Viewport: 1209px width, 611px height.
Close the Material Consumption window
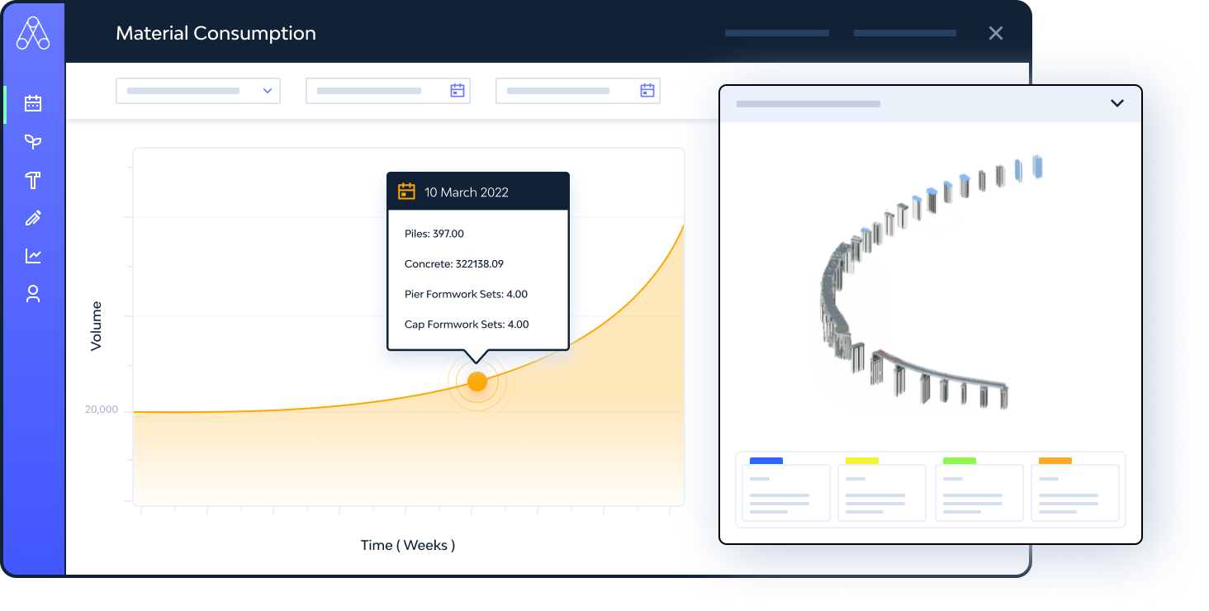click(996, 33)
